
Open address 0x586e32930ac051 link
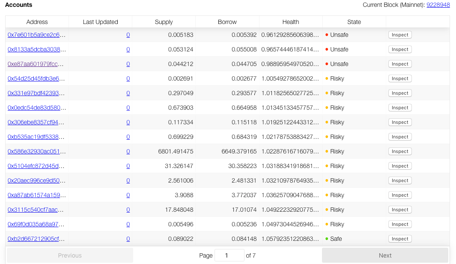coord(37,151)
